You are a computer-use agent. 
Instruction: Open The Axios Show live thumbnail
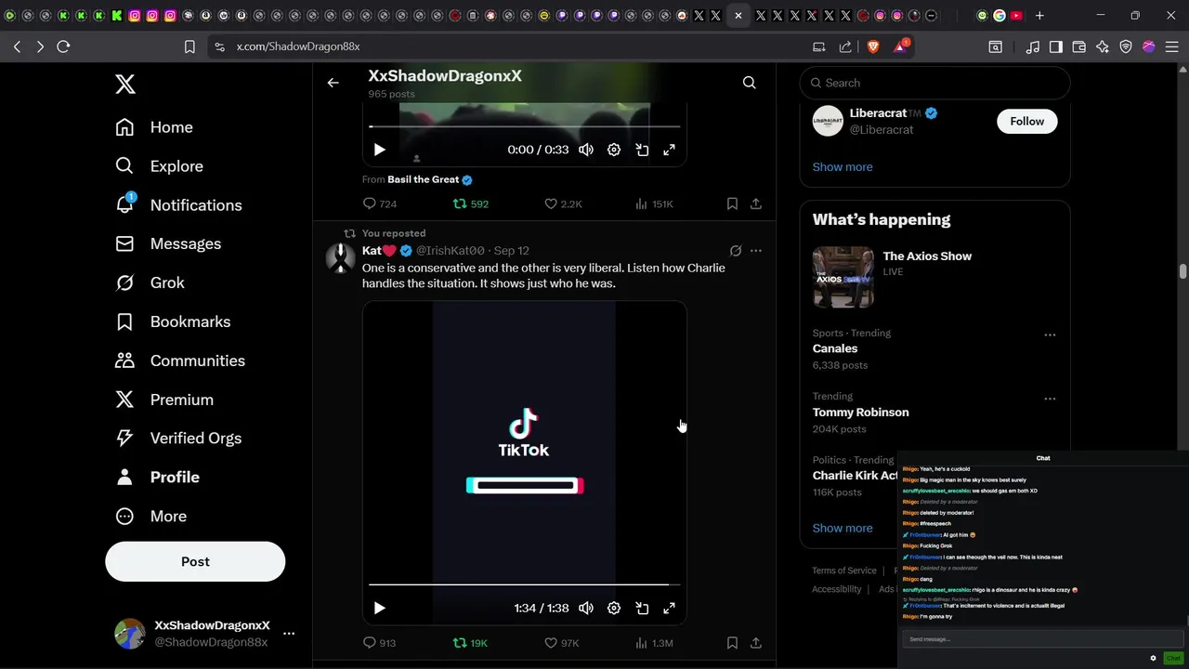pos(843,277)
